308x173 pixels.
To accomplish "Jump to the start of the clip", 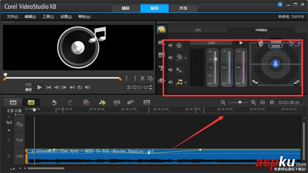I will point(49,87).
